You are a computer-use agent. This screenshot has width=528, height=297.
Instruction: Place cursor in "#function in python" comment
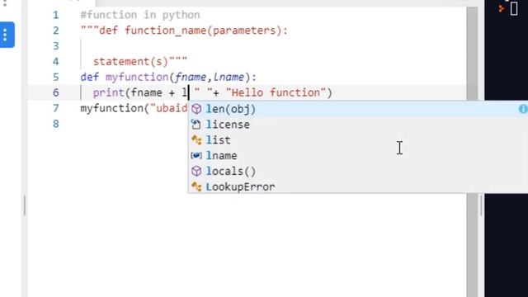(x=140, y=15)
